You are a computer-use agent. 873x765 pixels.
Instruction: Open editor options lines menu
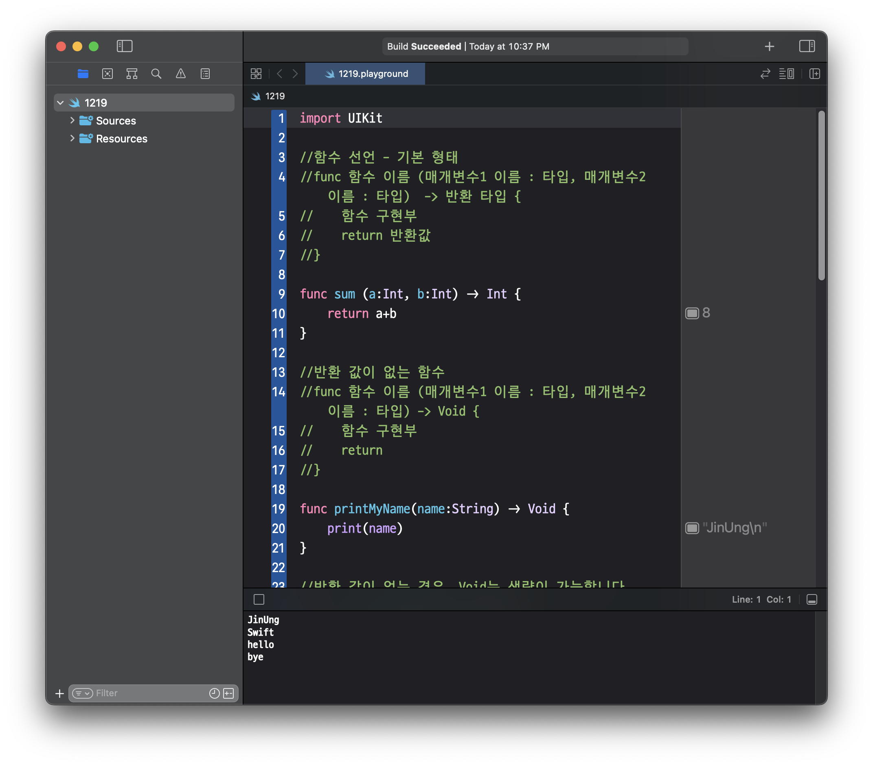pyautogui.click(x=786, y=74)
